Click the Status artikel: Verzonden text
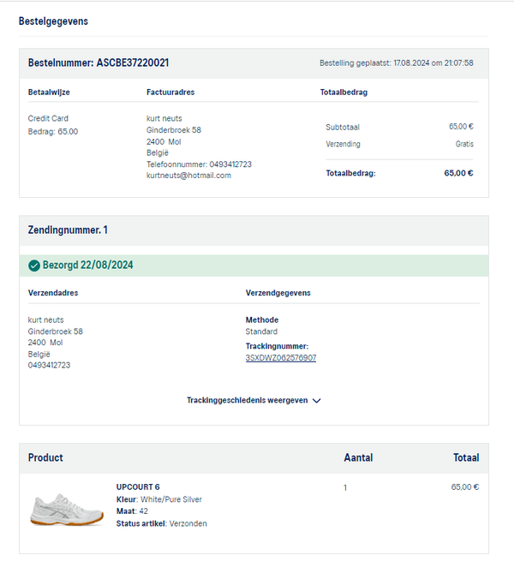 tap(161, 523)
